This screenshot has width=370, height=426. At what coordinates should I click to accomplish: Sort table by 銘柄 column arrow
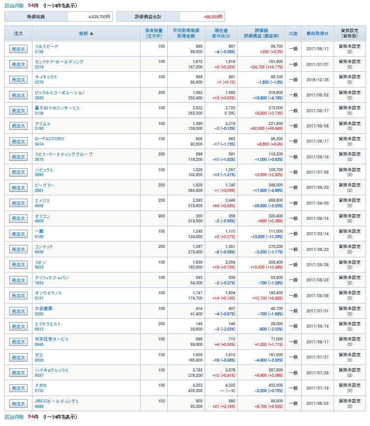point(91,33)
